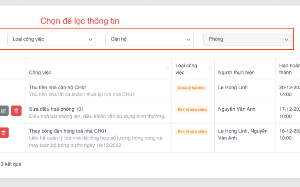Delete the Sửa điều hoà phòng 101 task
The height and width of the screenshot is (187, 300).
pyautogui.click(x=16, y=111)
